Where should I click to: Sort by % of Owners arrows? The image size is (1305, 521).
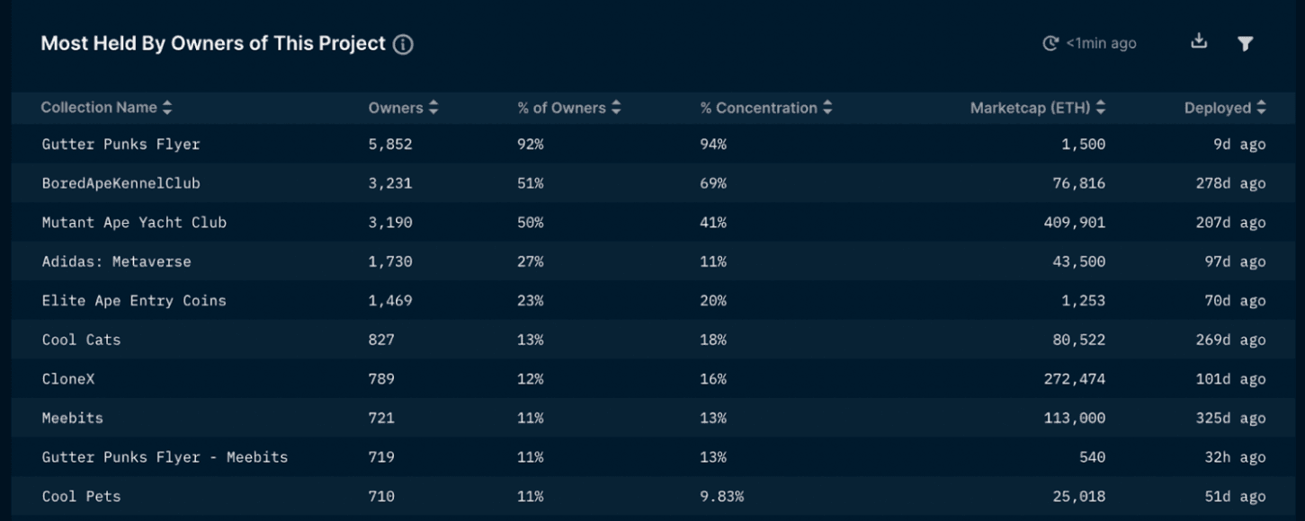[x=616, y=108]
